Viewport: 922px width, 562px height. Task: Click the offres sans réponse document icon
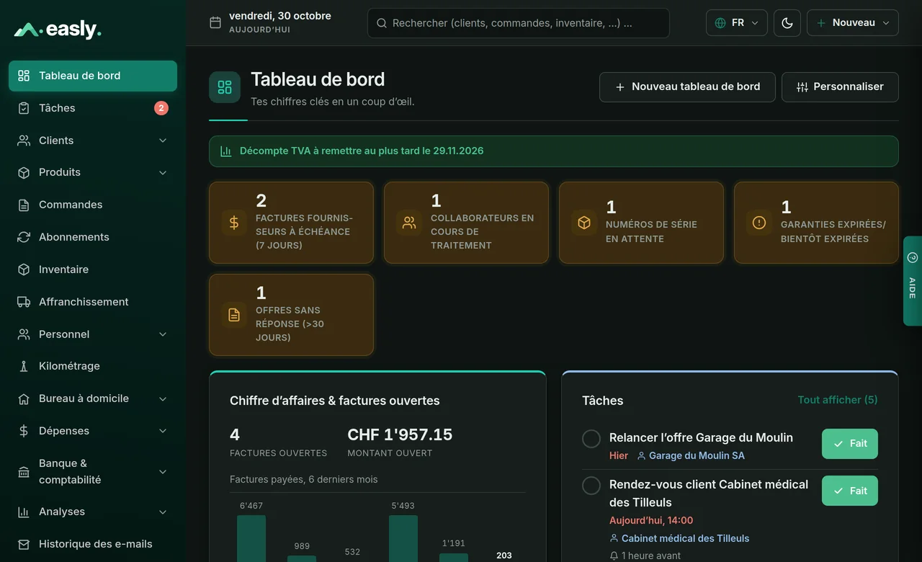tap(234, 315)
